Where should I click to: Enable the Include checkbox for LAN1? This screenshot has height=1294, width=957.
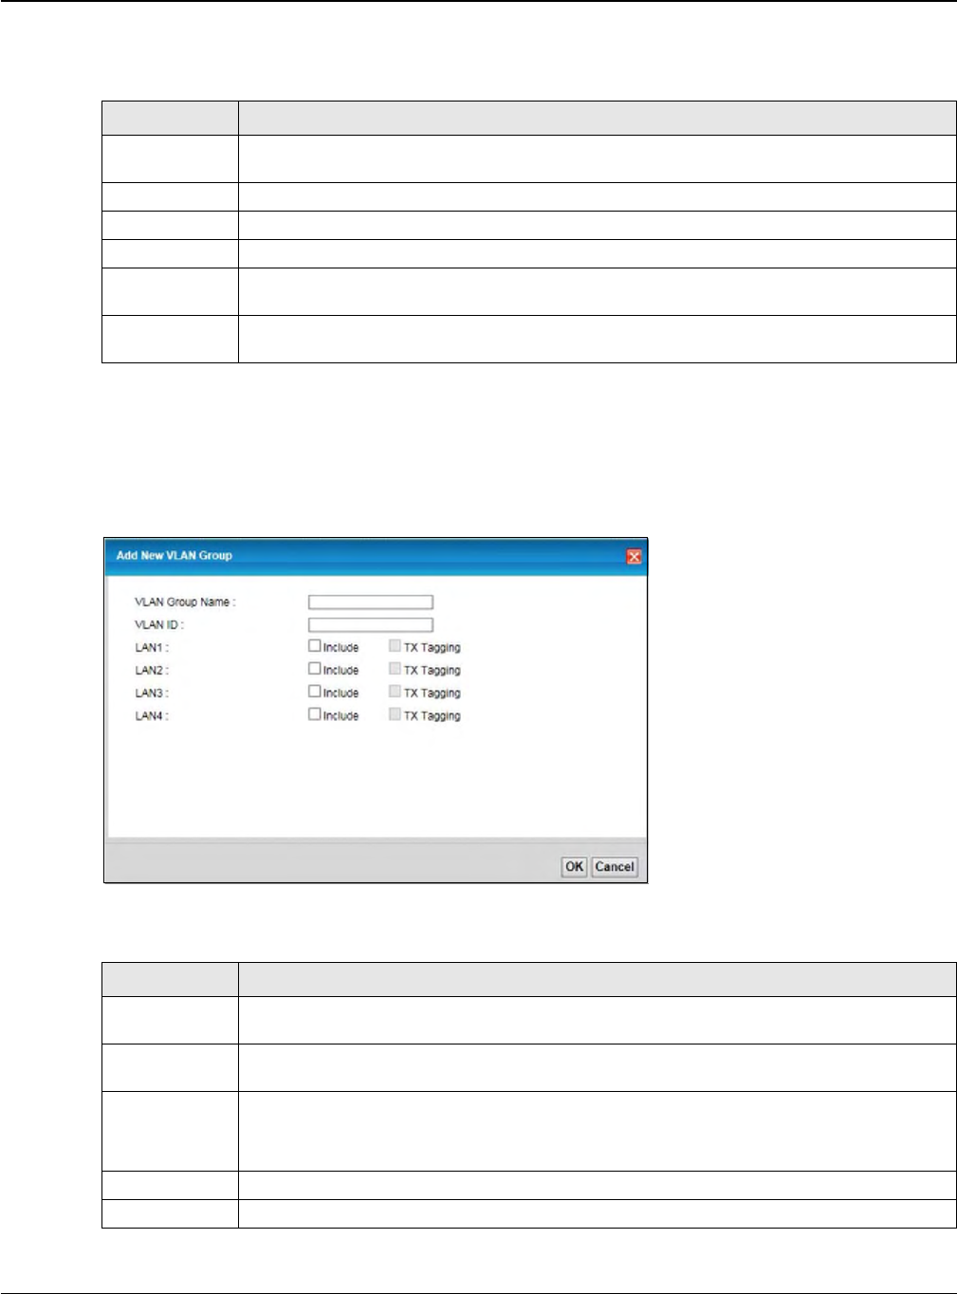tap(315, 646)
